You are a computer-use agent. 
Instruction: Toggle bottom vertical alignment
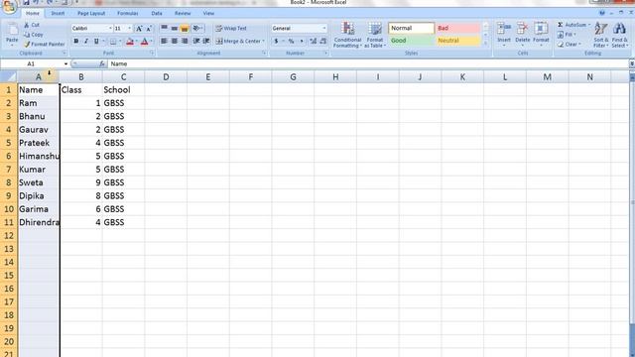(185, 29)
